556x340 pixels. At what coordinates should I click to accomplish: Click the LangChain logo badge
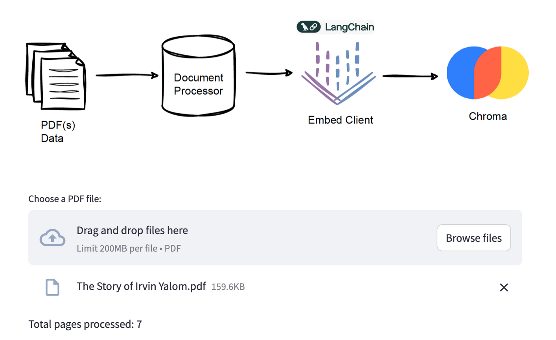(x=335, y=27)
